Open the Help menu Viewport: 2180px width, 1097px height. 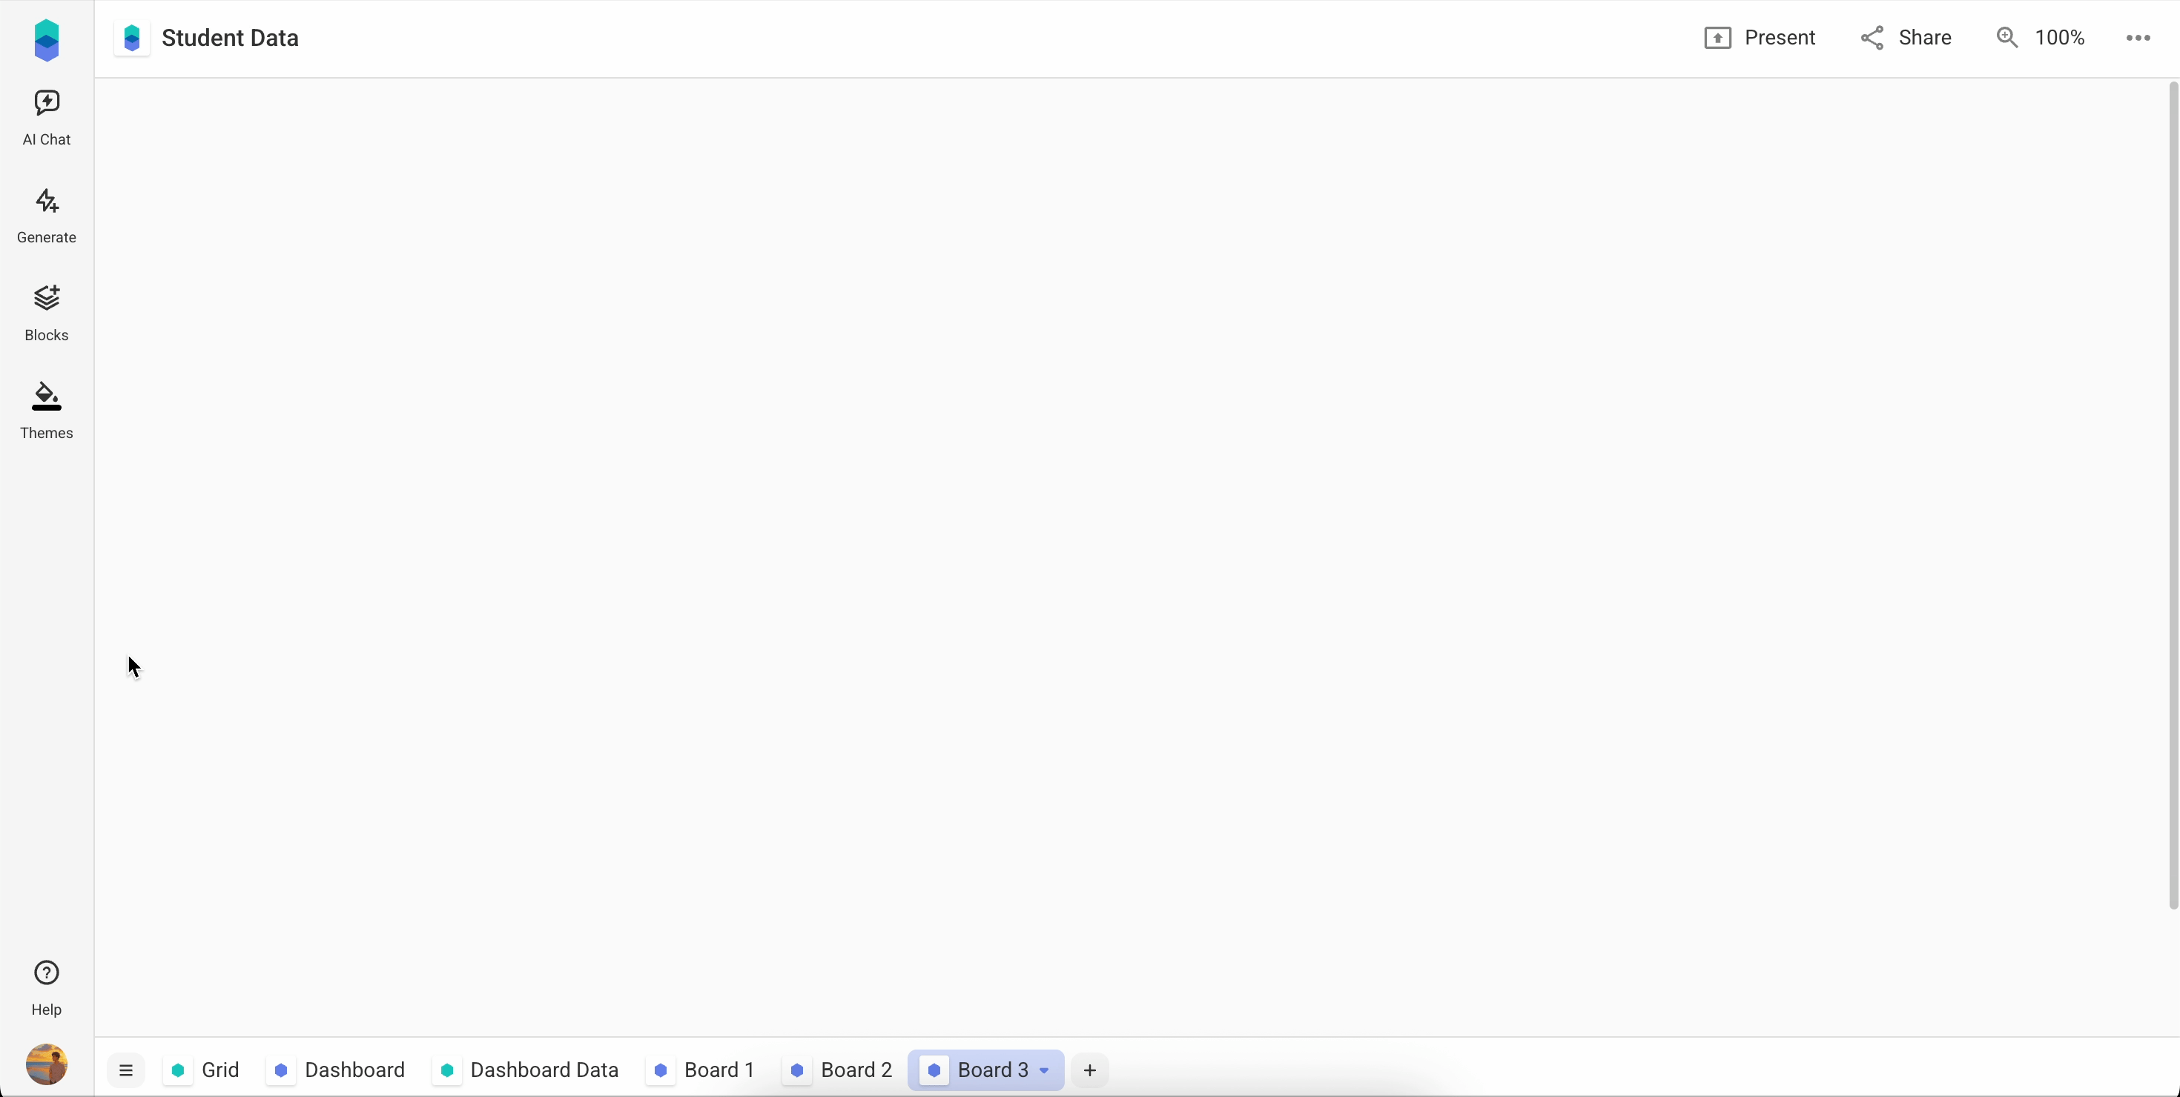[47, 987]
